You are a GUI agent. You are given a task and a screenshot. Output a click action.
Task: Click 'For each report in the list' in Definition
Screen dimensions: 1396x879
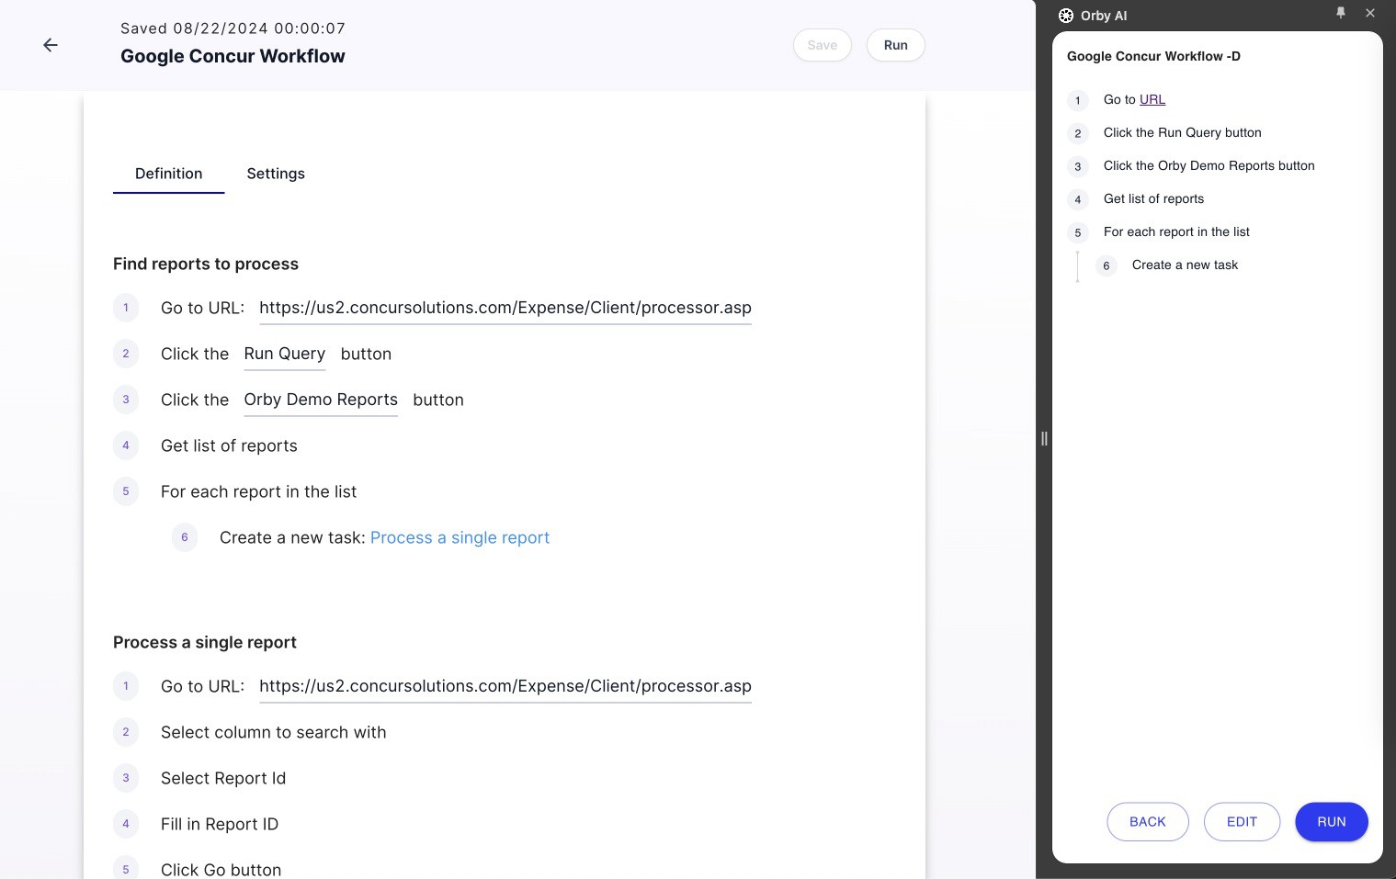pos(258,491)
